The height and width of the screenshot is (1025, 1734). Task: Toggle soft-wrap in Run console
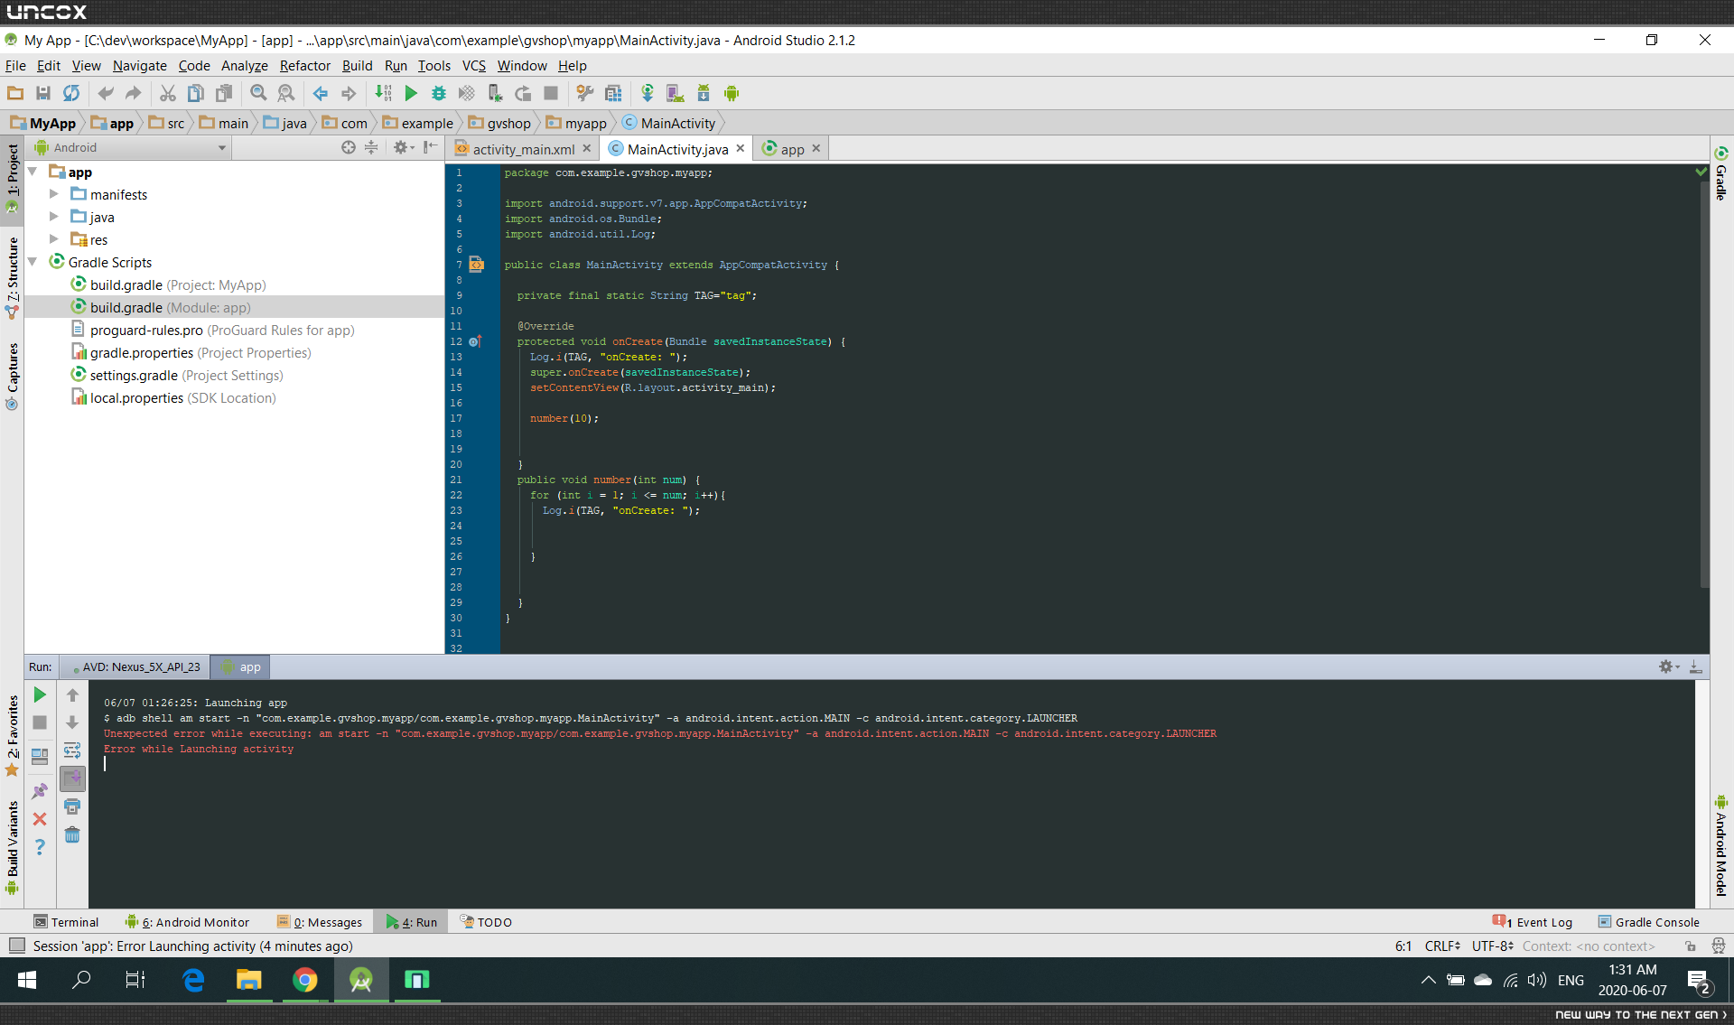(72, 750)
